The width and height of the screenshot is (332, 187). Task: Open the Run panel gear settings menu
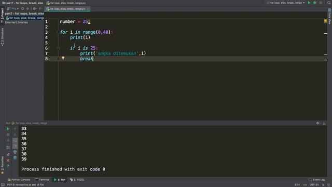pos(318,123)
